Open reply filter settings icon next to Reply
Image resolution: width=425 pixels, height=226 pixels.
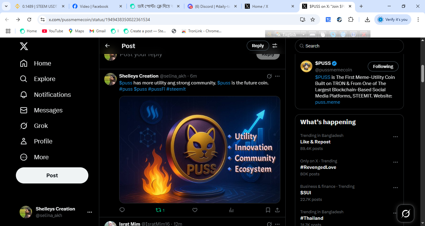(275, 46)
